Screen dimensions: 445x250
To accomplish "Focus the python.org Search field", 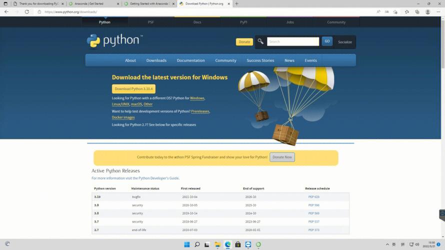I will [293, 41].
